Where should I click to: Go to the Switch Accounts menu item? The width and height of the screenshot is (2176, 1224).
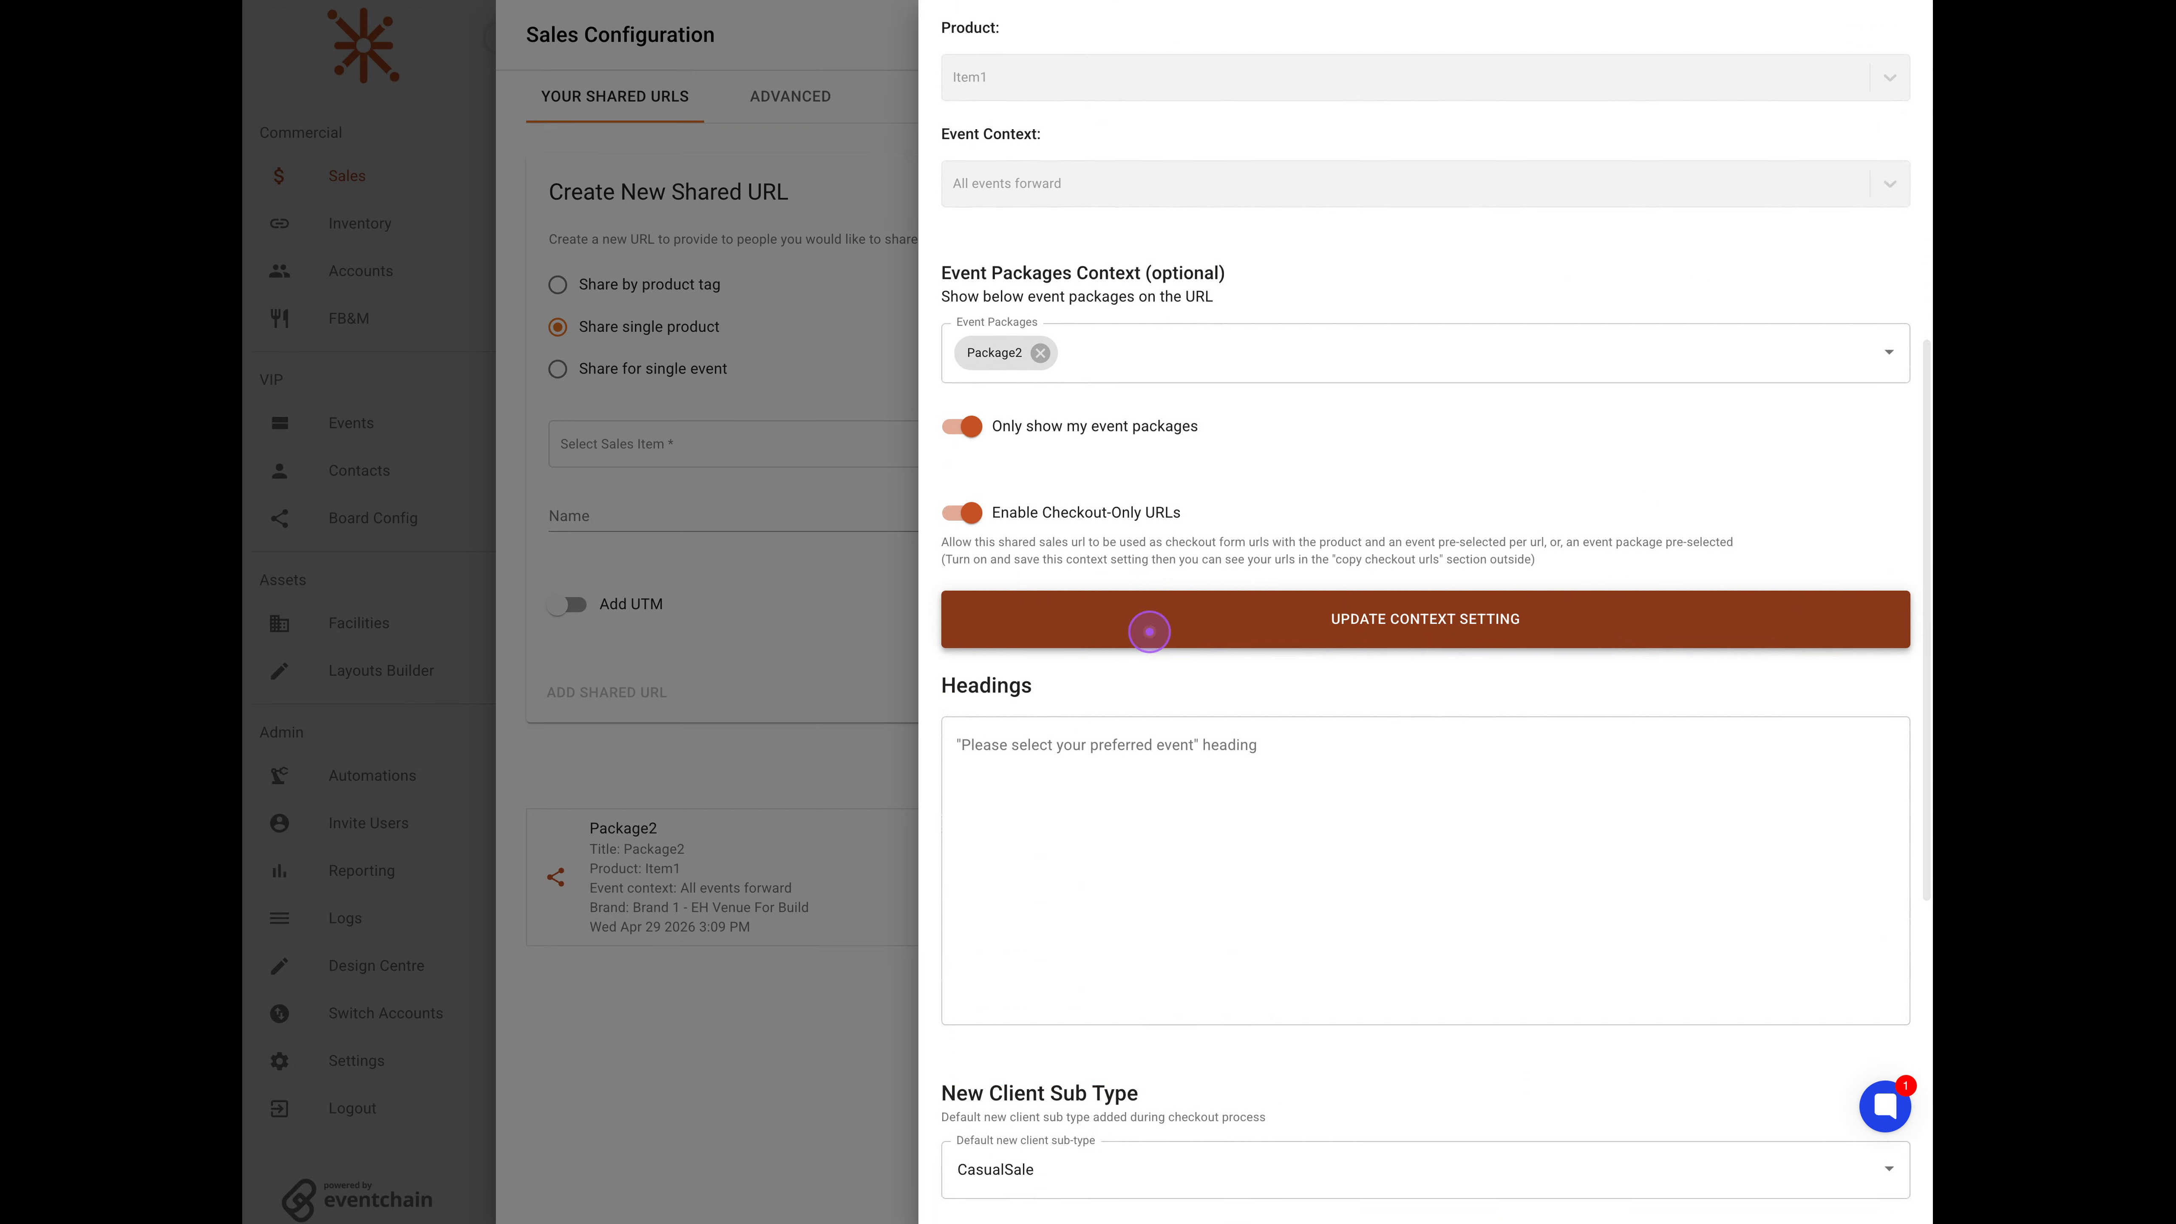pos(385,1014)
